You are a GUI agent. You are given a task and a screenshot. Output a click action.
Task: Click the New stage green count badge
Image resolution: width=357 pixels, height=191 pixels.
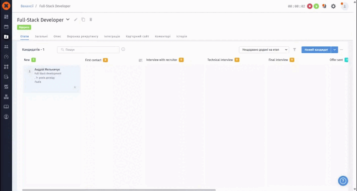tap(33, 60)
